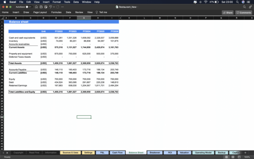The width and height of the screenshot is (254, 159).
Task: Expand the Restaurant_New file name dropdown
Action: tap(138, 7)
